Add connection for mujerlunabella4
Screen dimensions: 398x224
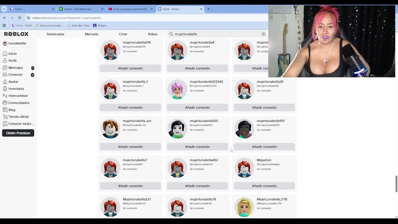point(197,68)
